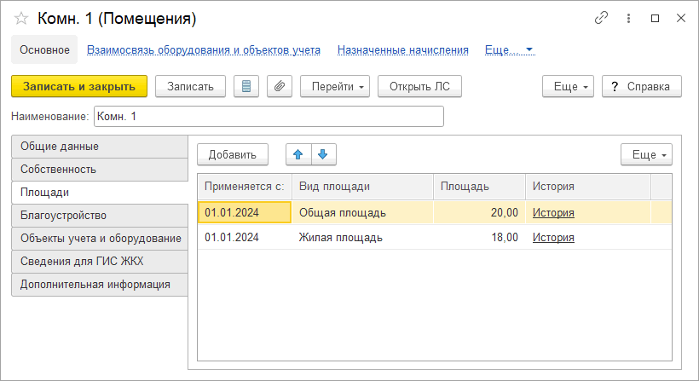Click the Наименование input field
This screenshot has width=699, height=381.
point(269,116)
